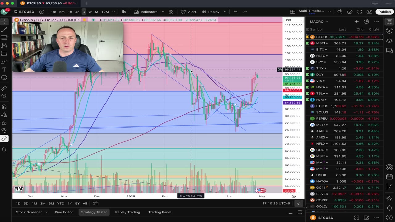Open the watchlist settings three dots menu
395x222 pixels.
(376, 22)
